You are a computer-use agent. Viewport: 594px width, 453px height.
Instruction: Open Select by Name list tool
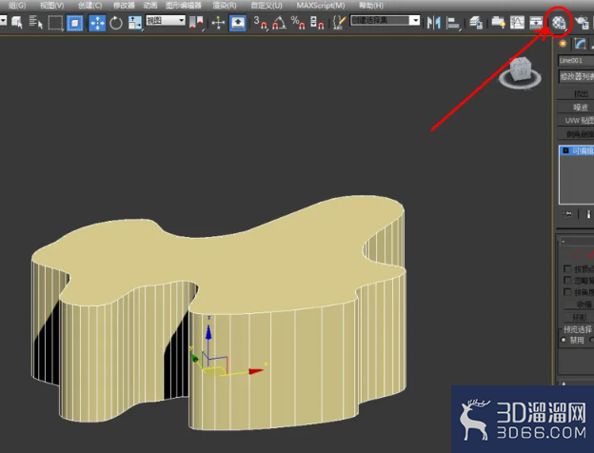pos(36,23)
